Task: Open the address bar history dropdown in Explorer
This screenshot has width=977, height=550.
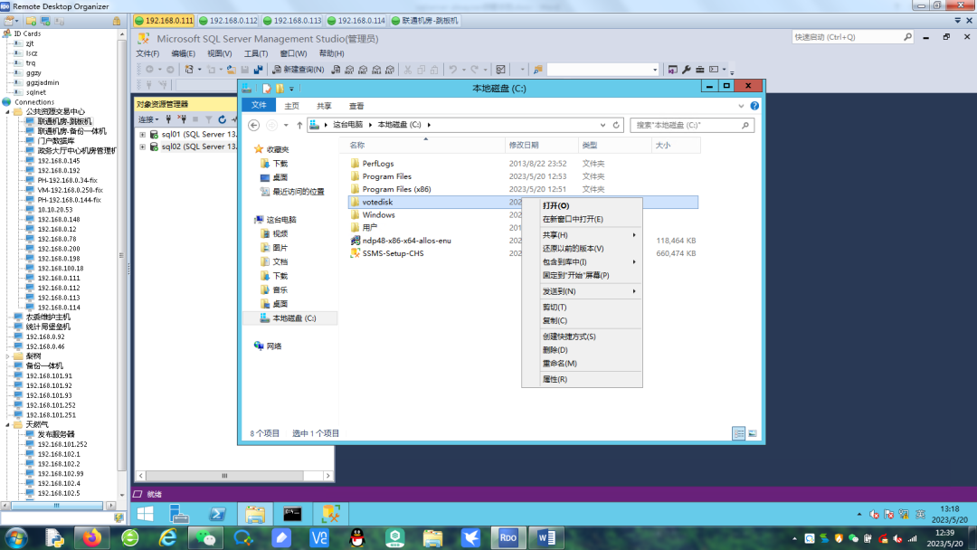Action: coord(602,125)
